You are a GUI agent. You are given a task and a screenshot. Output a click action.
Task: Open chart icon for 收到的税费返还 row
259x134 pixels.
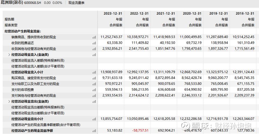point(94,43)
